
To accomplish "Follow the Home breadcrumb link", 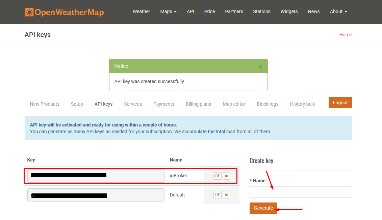I will [346, 35].
